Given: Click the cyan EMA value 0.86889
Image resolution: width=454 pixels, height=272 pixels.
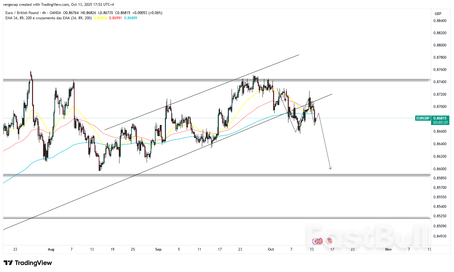Looking at the screenshot, I should (x=131, y=18).
